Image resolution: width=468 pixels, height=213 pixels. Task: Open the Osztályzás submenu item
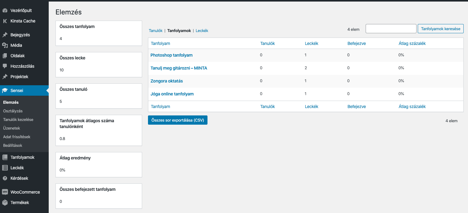click(x=13, y=111)
